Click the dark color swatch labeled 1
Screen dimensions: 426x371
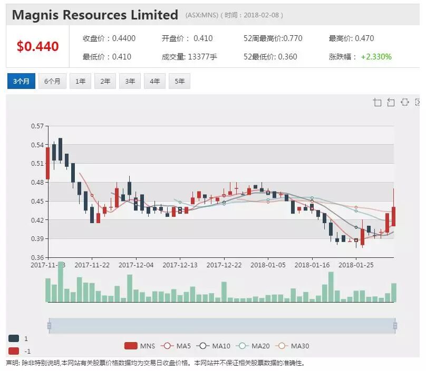pos(14,338)
